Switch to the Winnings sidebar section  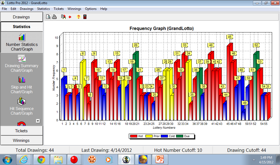tap(22, 141)
